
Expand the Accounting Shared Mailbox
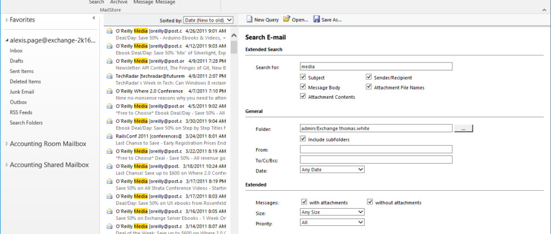(x=6, y=165)
